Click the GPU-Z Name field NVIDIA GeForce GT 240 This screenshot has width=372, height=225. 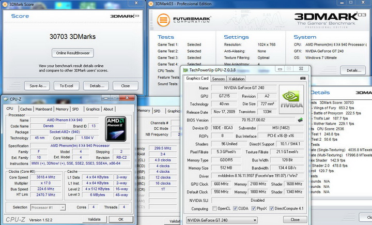click(x=244, y=87)
